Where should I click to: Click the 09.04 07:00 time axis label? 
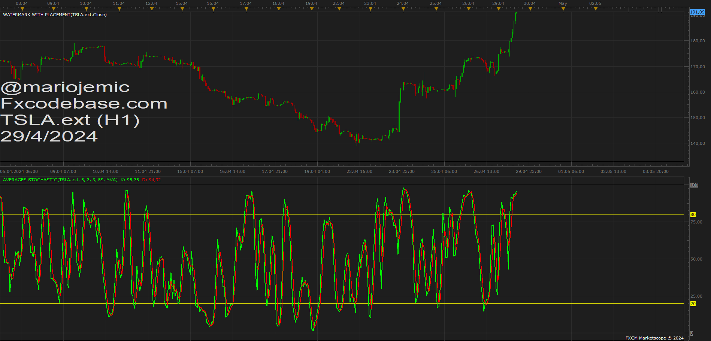(63, 171)
